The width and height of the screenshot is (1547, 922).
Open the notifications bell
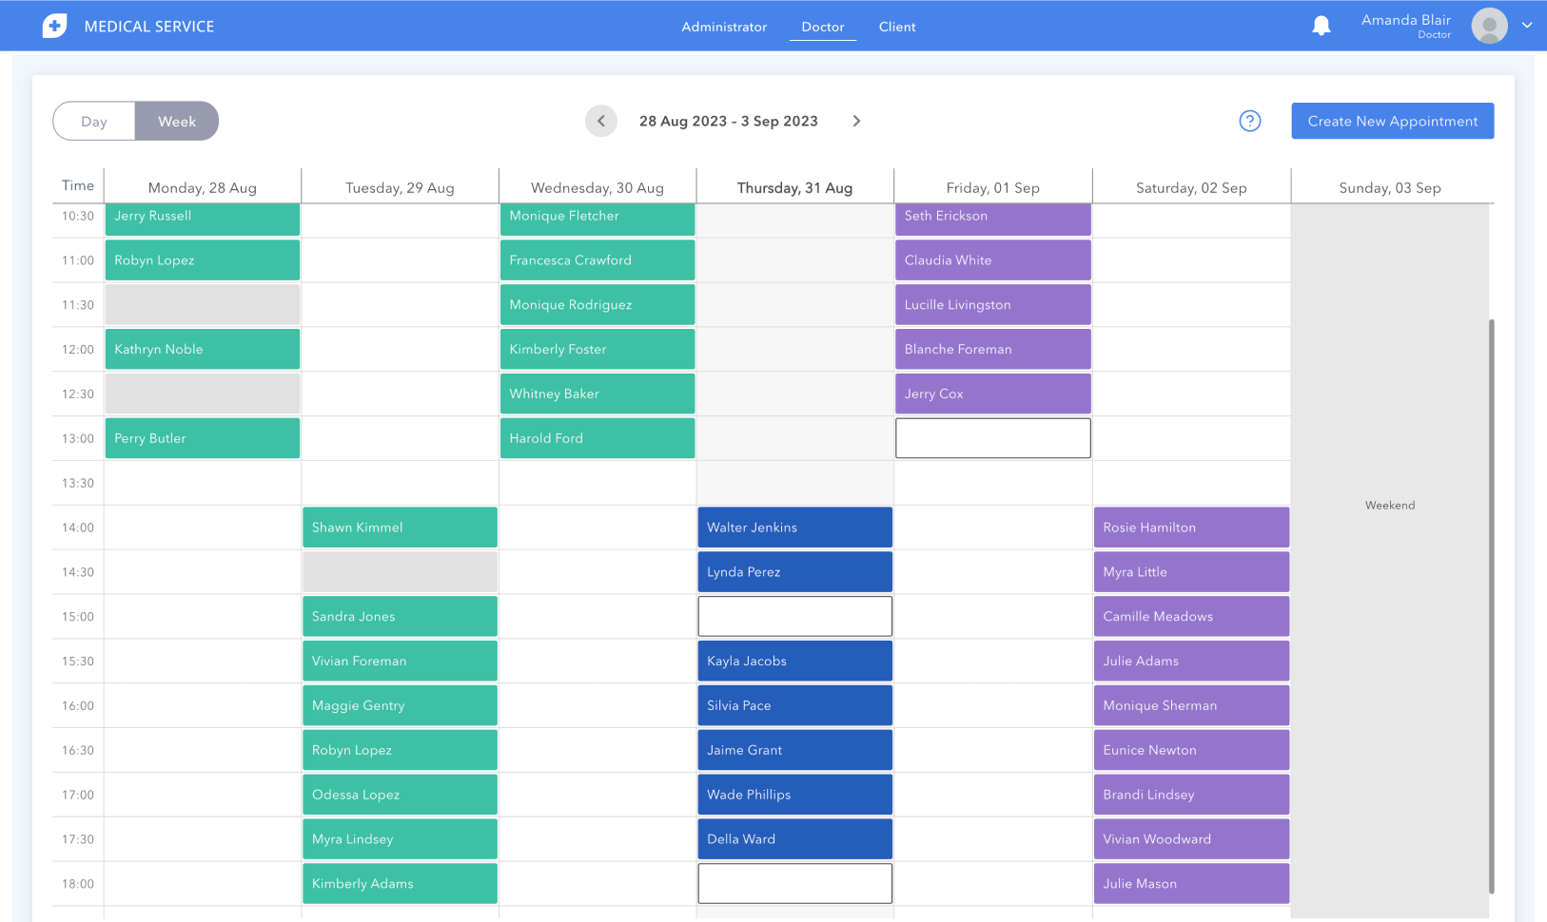pyautogui.click(x=1321, y=27)
